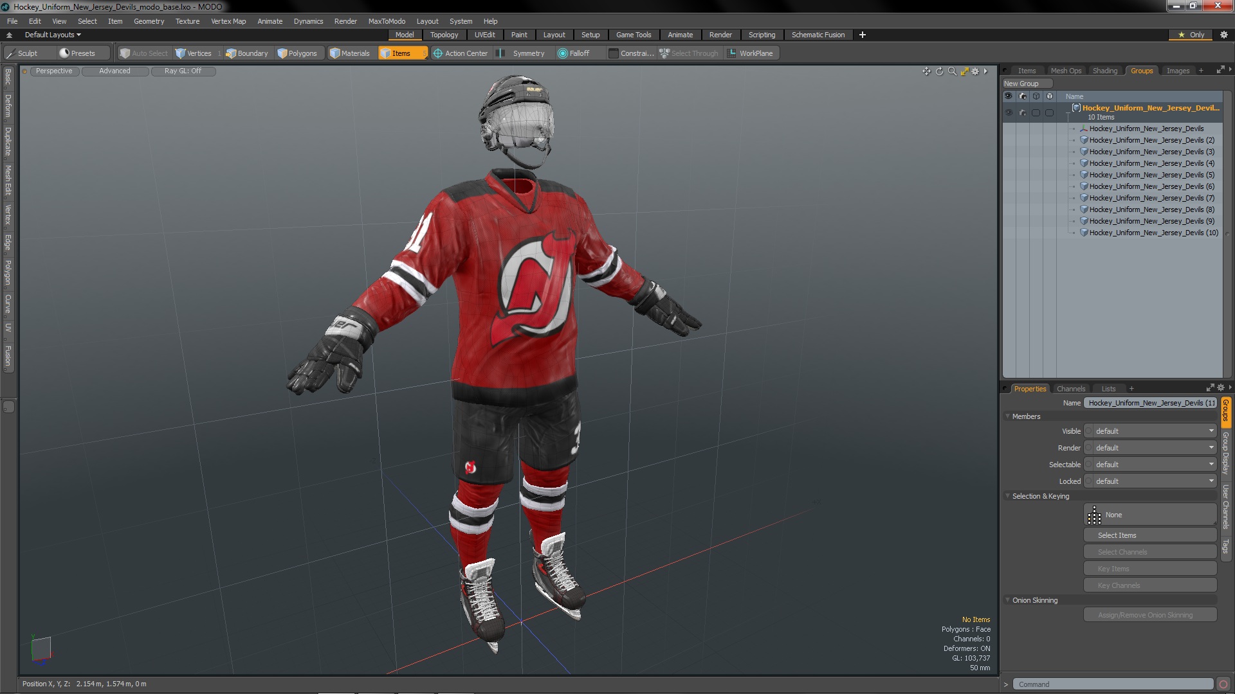Image resolution: width=1235 pixels, height=694 pixels.
Task: Click the viewport rotate icon
Action: [939, 71]
